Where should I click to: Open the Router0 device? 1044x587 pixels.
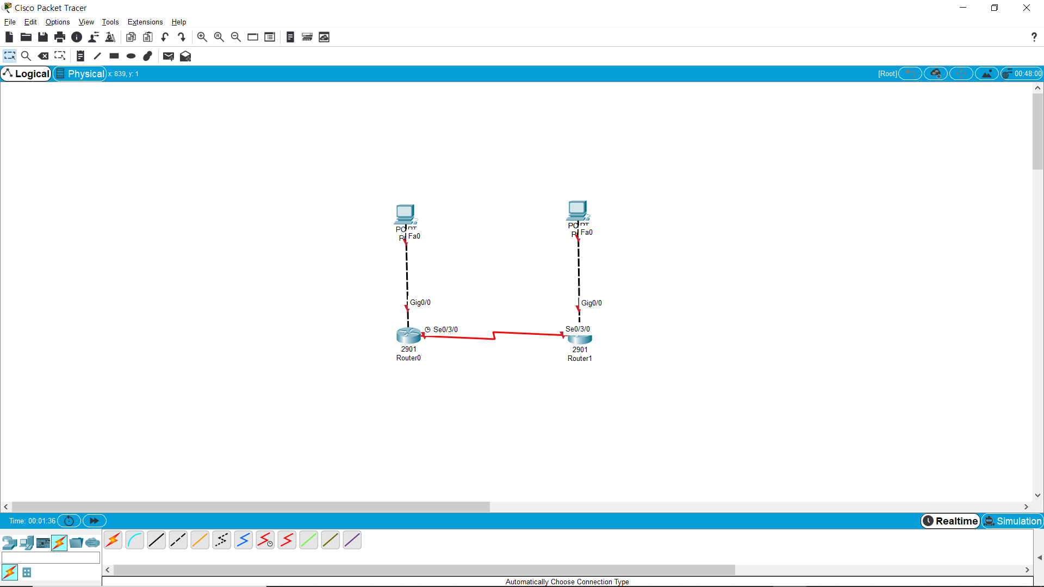[408, 335]
